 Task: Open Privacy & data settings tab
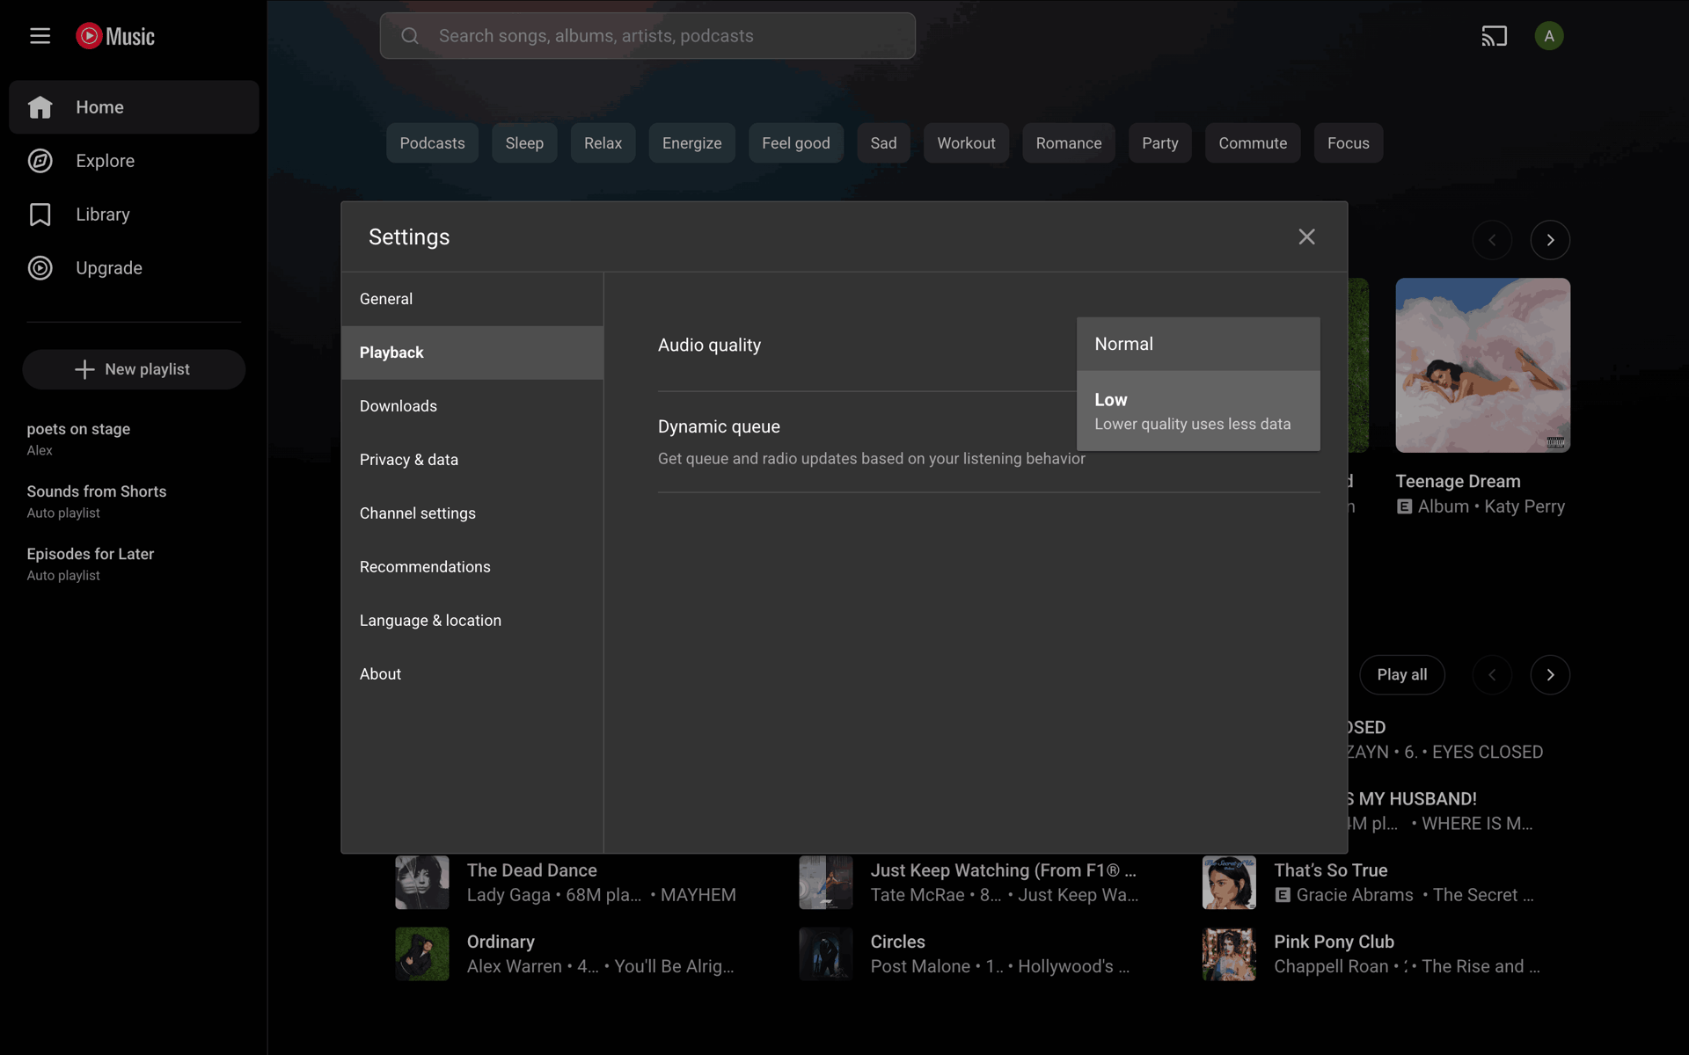472,460
